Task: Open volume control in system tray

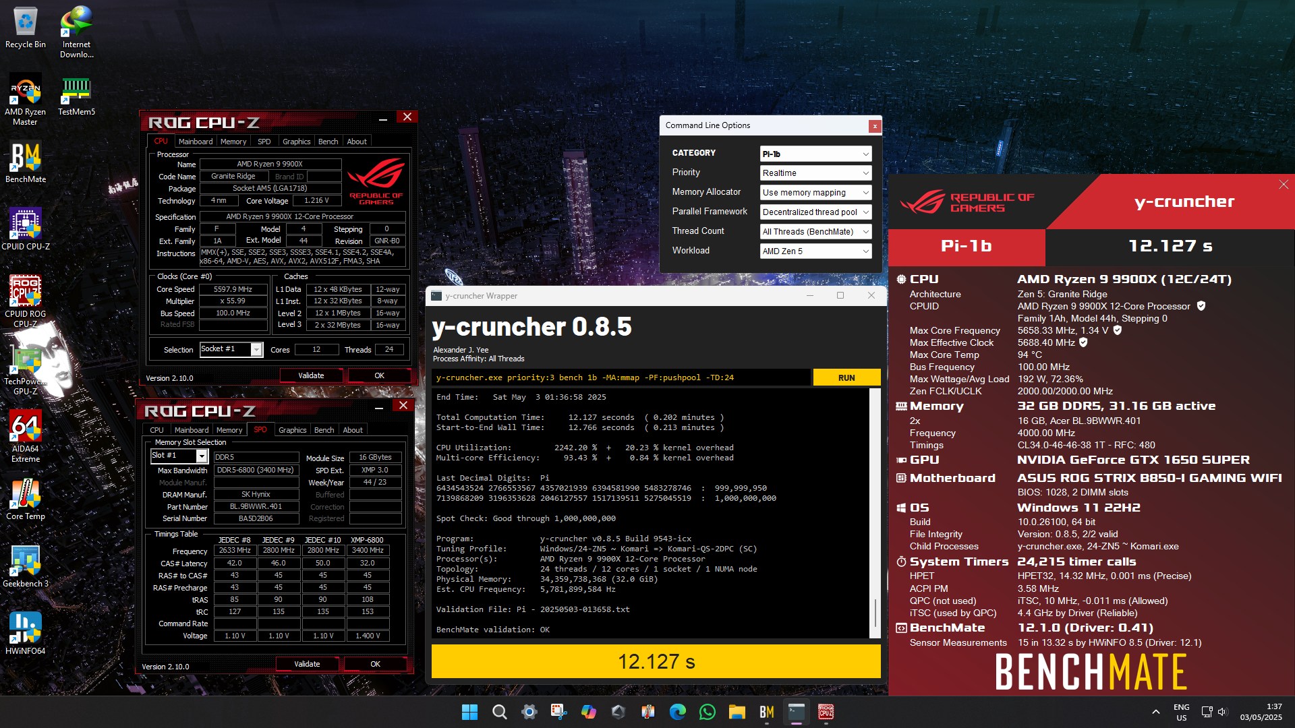Action: click(x=1223, y=712)
